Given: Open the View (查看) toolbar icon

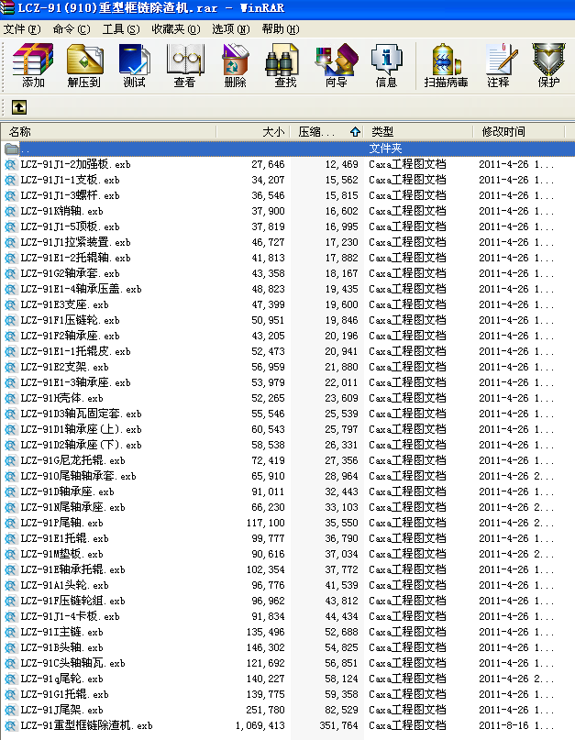Looking at the screenshot, I should pyautogui.click(x=184, y=65).
